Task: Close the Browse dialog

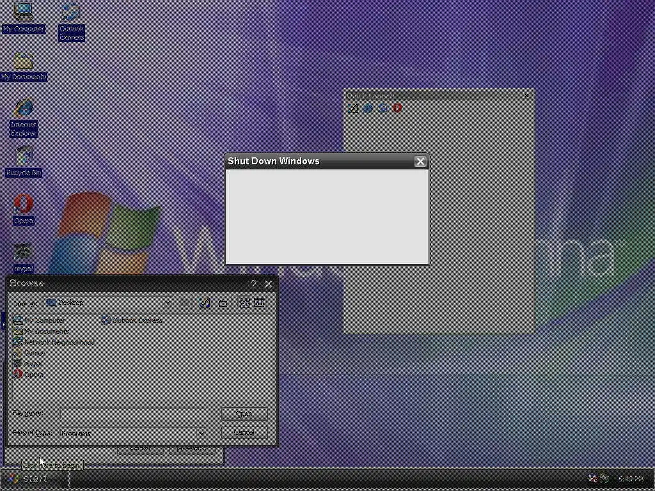Action: coord(268,284)
